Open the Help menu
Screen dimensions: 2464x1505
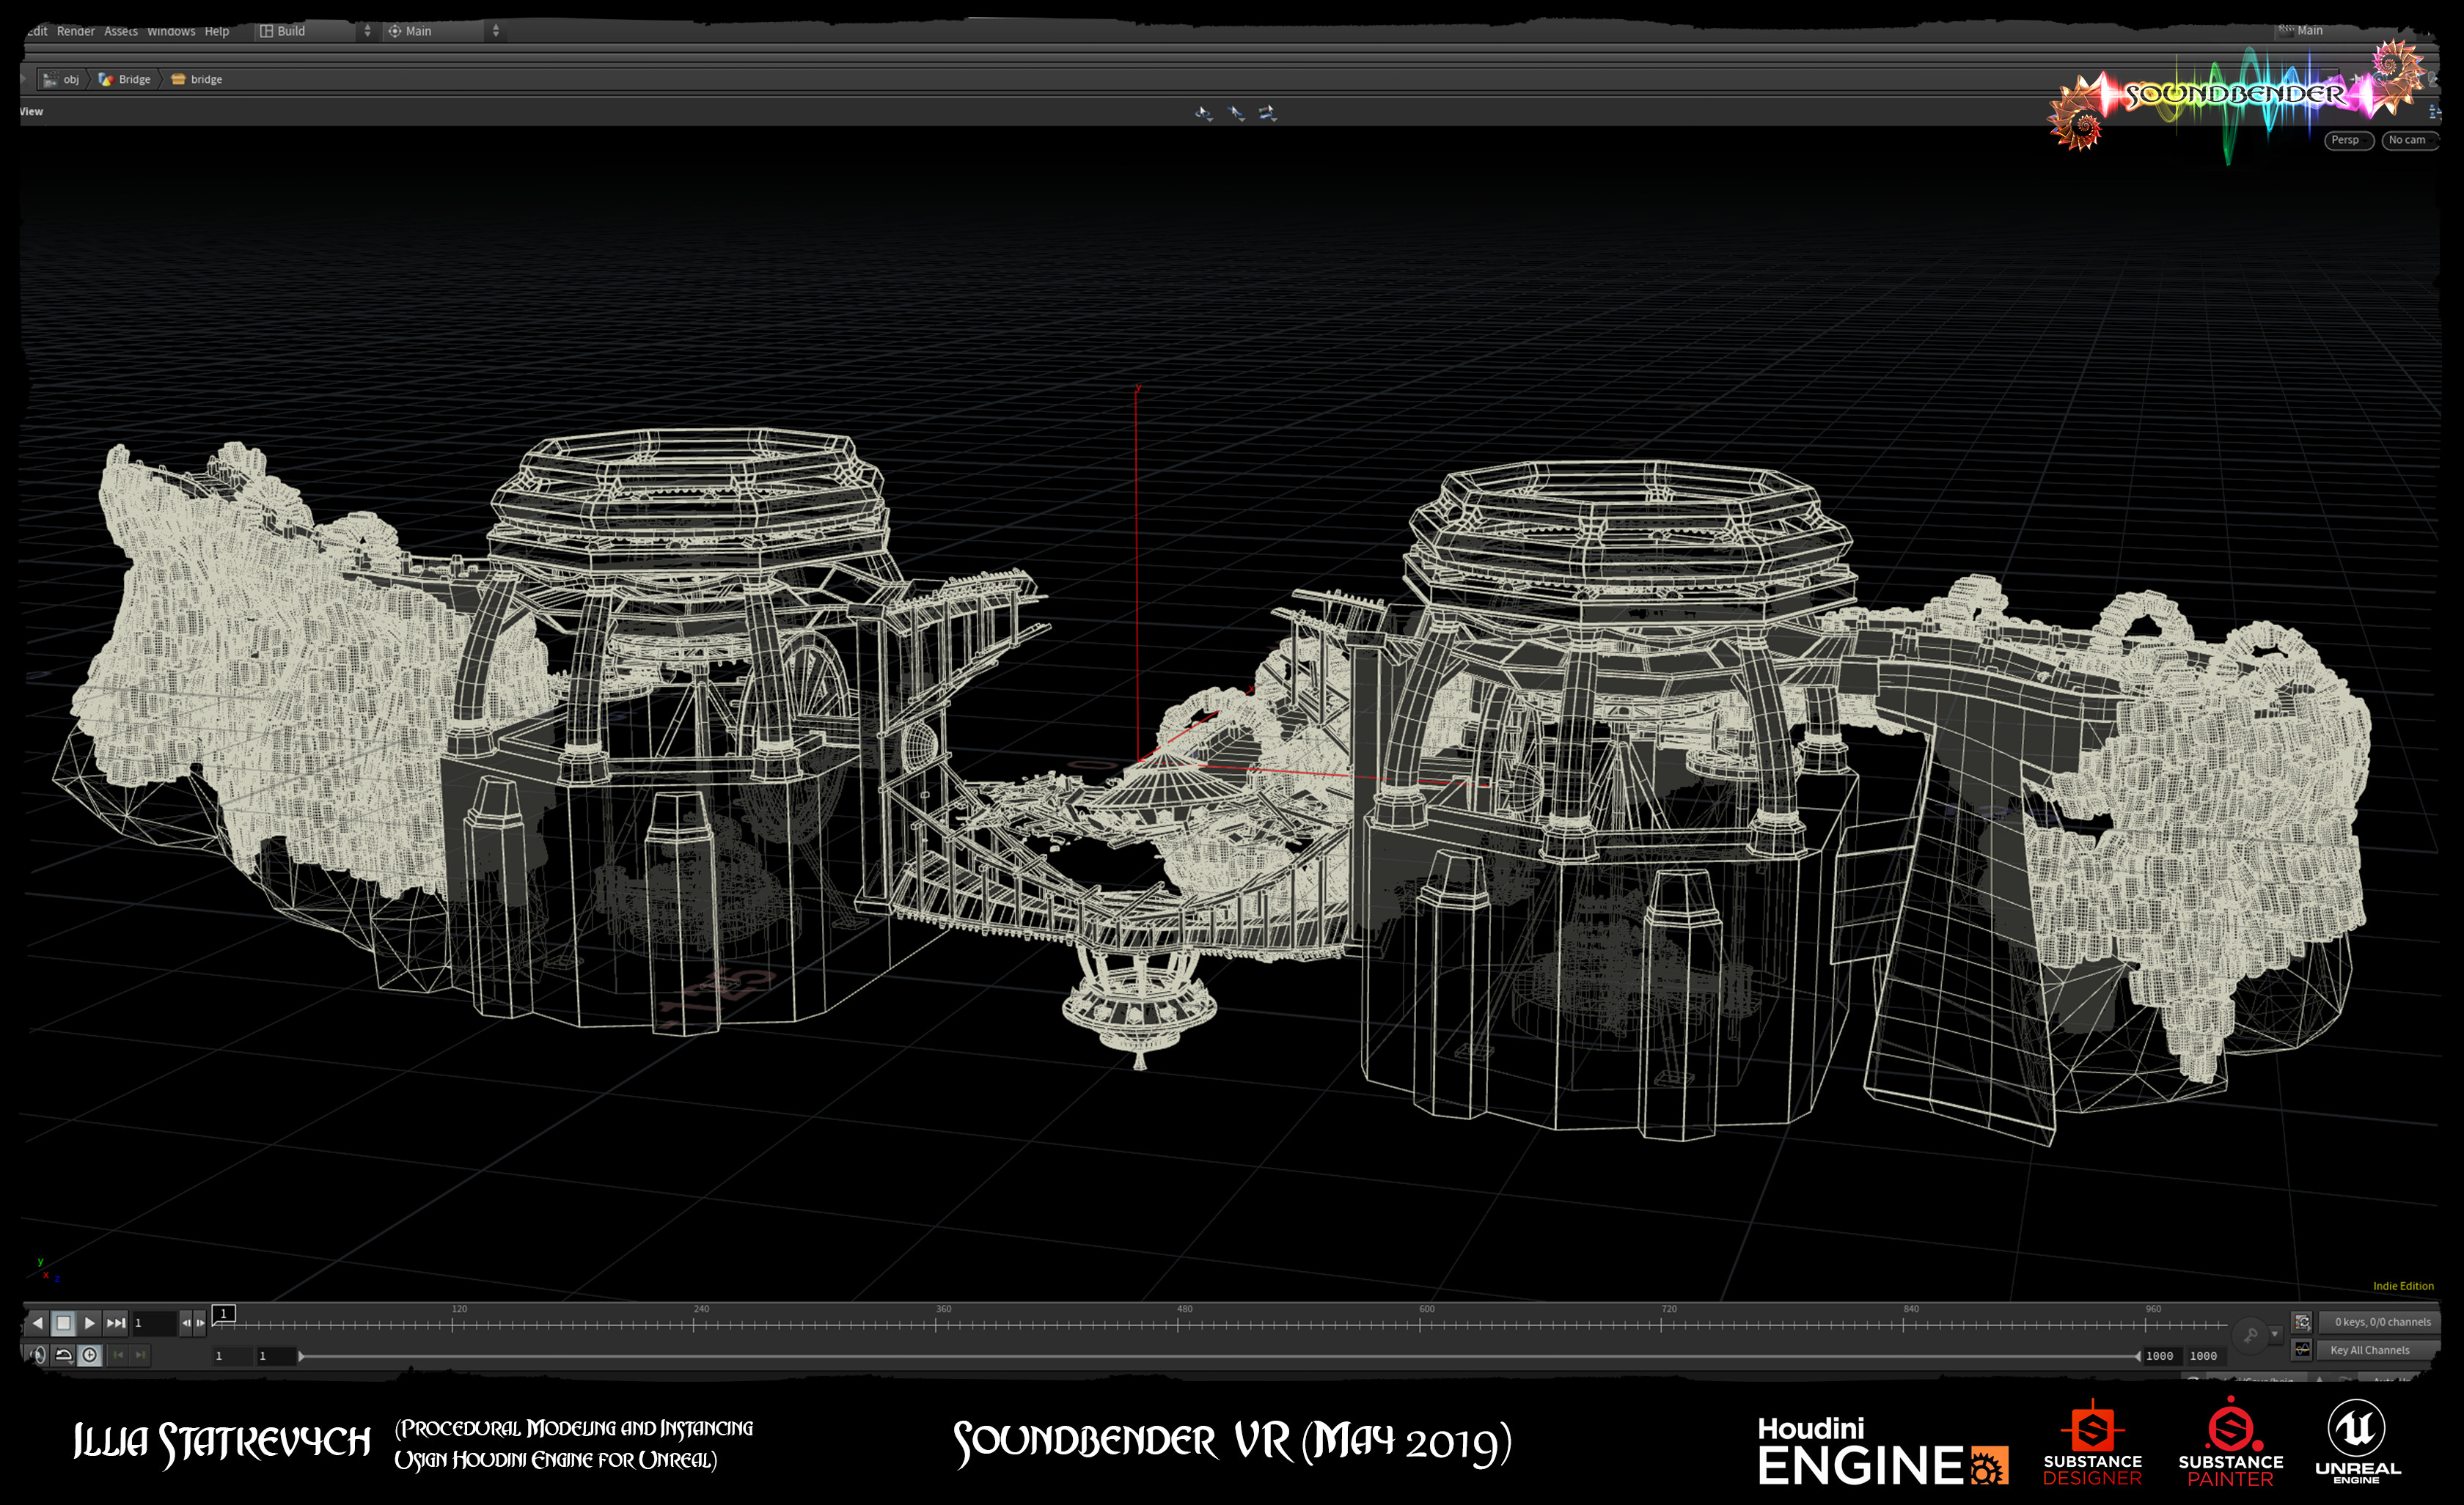coord(217,31)
